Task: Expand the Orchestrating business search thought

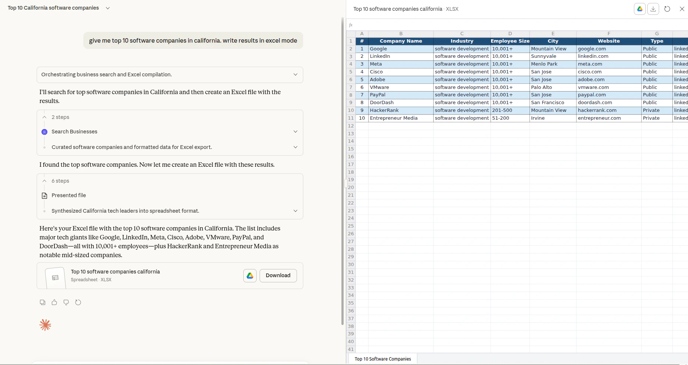Action: [x=170, y=74]
